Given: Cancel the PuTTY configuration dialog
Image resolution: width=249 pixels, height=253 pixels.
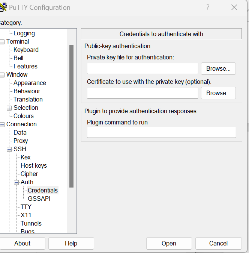Looking at the screenshot, I should coord(218,243).
